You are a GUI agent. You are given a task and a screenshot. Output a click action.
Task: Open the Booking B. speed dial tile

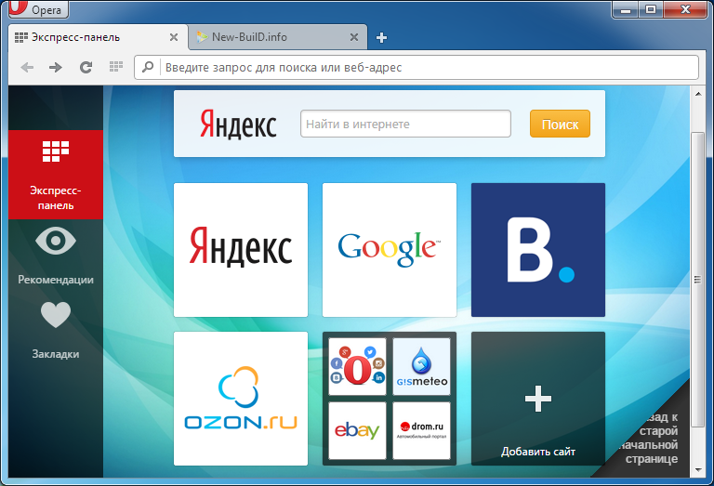click(x=538, y=250)
